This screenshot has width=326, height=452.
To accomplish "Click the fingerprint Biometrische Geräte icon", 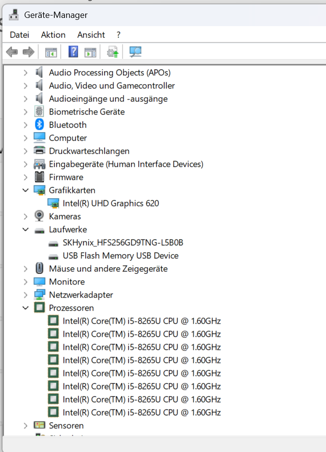I will pos(39,112).
